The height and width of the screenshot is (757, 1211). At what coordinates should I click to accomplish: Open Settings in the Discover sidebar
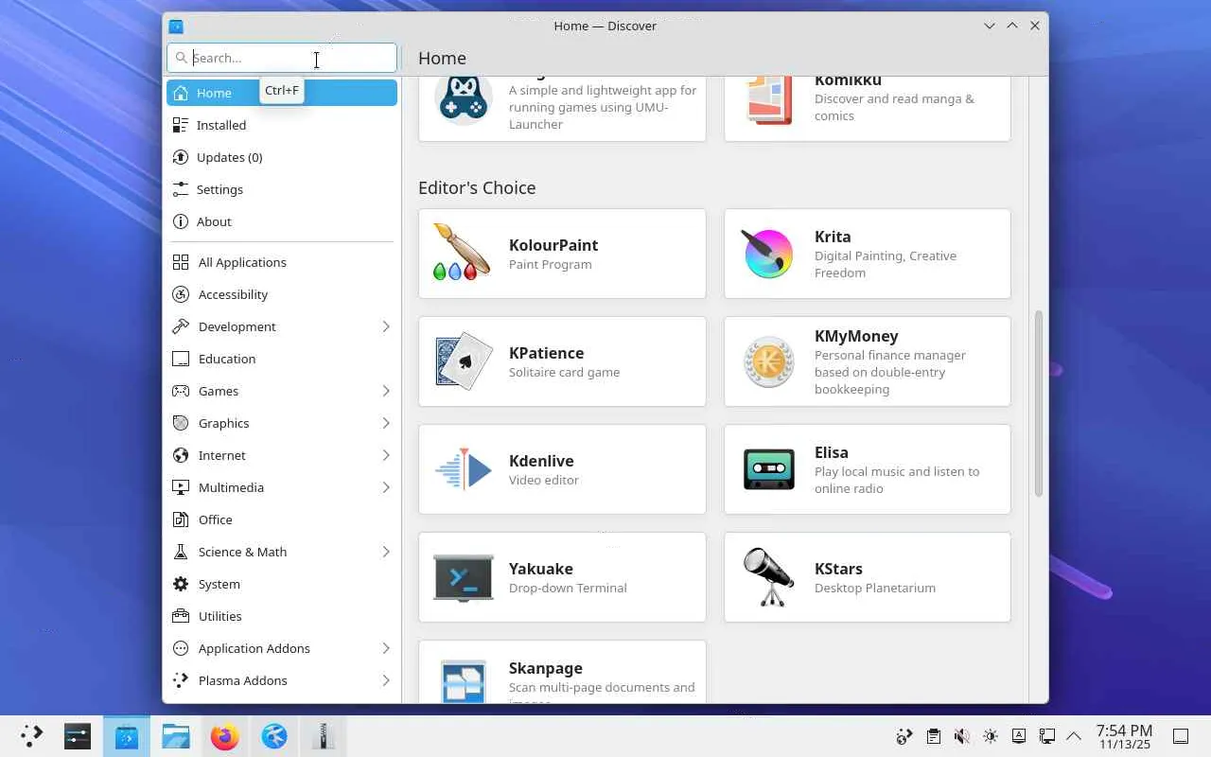[282, 189]
